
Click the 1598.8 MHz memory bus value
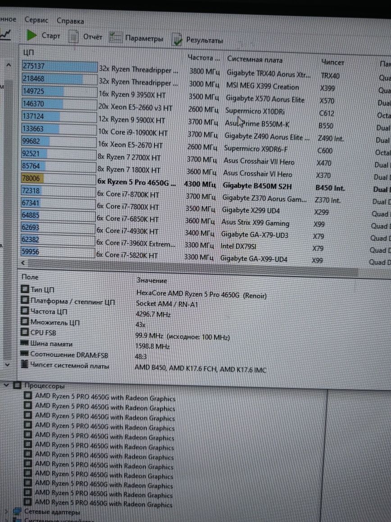(x=152, y=346)
